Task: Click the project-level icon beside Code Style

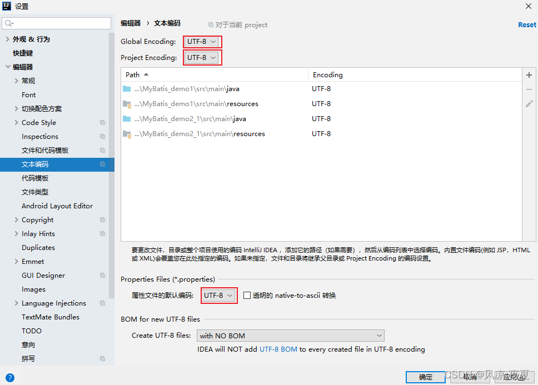Action: click(102, 122)
